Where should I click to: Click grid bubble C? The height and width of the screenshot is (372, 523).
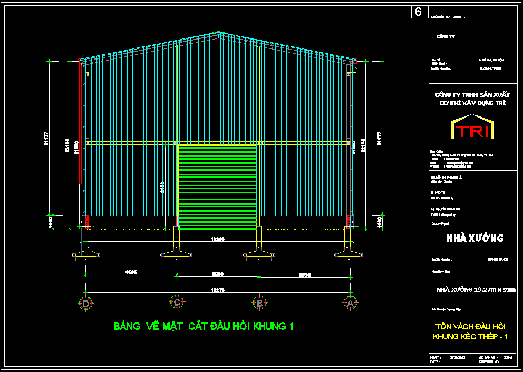(x=177, y=302)
